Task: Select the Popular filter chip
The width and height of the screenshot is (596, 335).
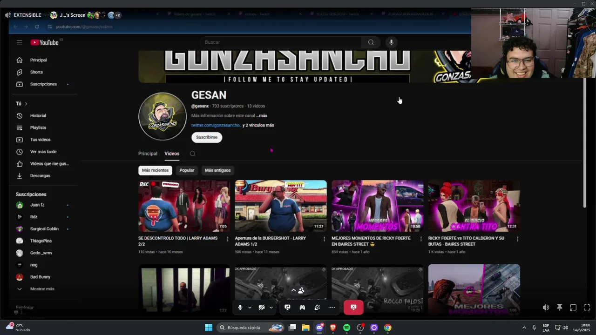Action: click(187, 170)
